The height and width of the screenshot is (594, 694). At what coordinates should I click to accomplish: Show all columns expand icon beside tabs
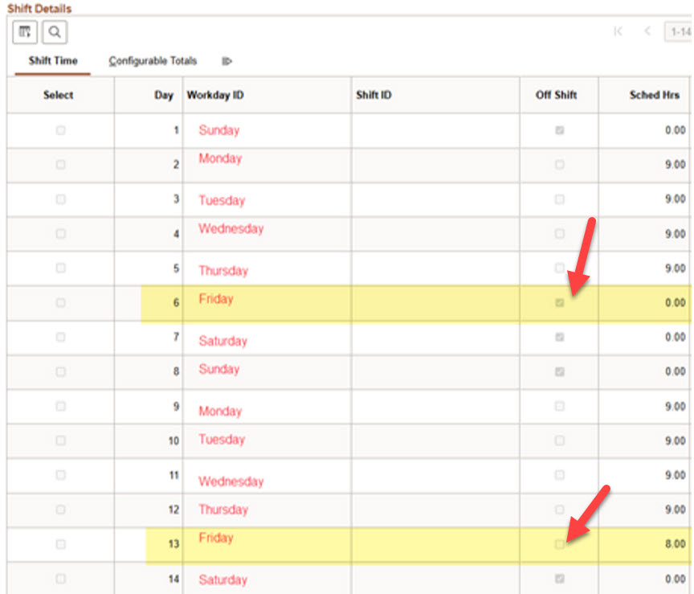pos(227,61)
